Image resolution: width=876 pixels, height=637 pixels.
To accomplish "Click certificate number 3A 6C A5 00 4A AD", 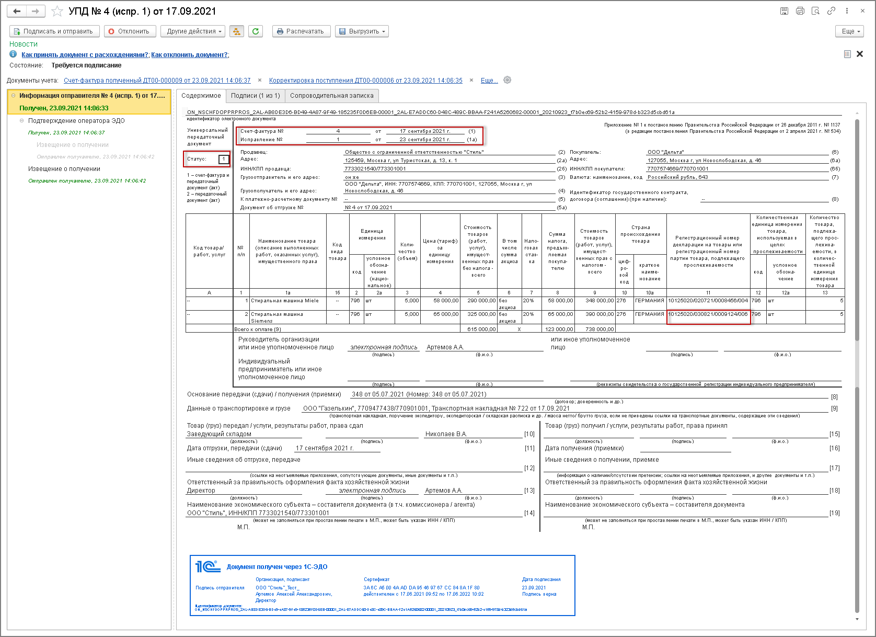I will [421, 588].
